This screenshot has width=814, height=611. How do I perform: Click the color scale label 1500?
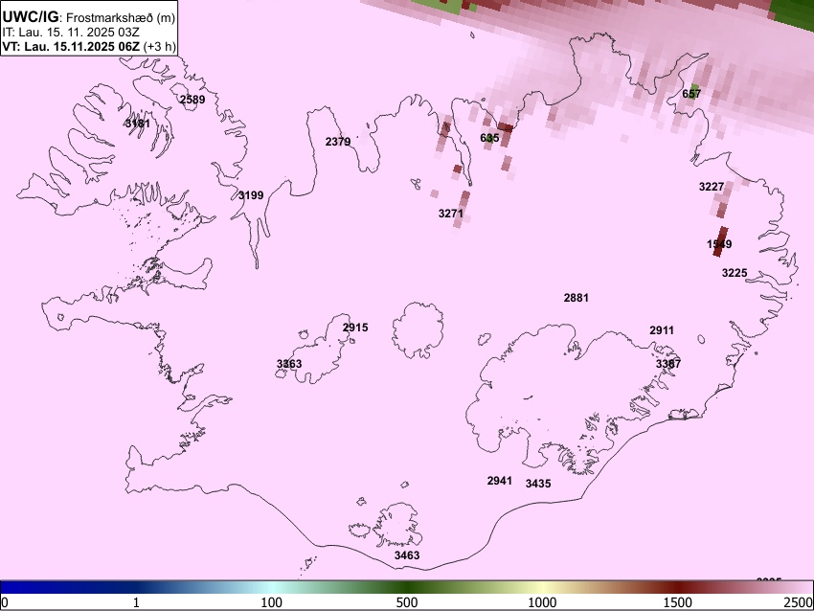click(678, 602)
